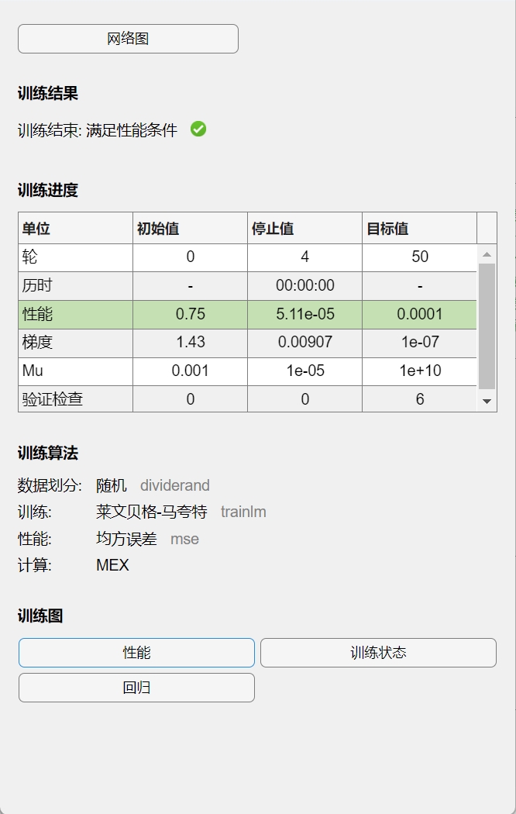Select the 单位 column header
The height and width of the screenshot is (814, 516).
[x=75, y=229]
